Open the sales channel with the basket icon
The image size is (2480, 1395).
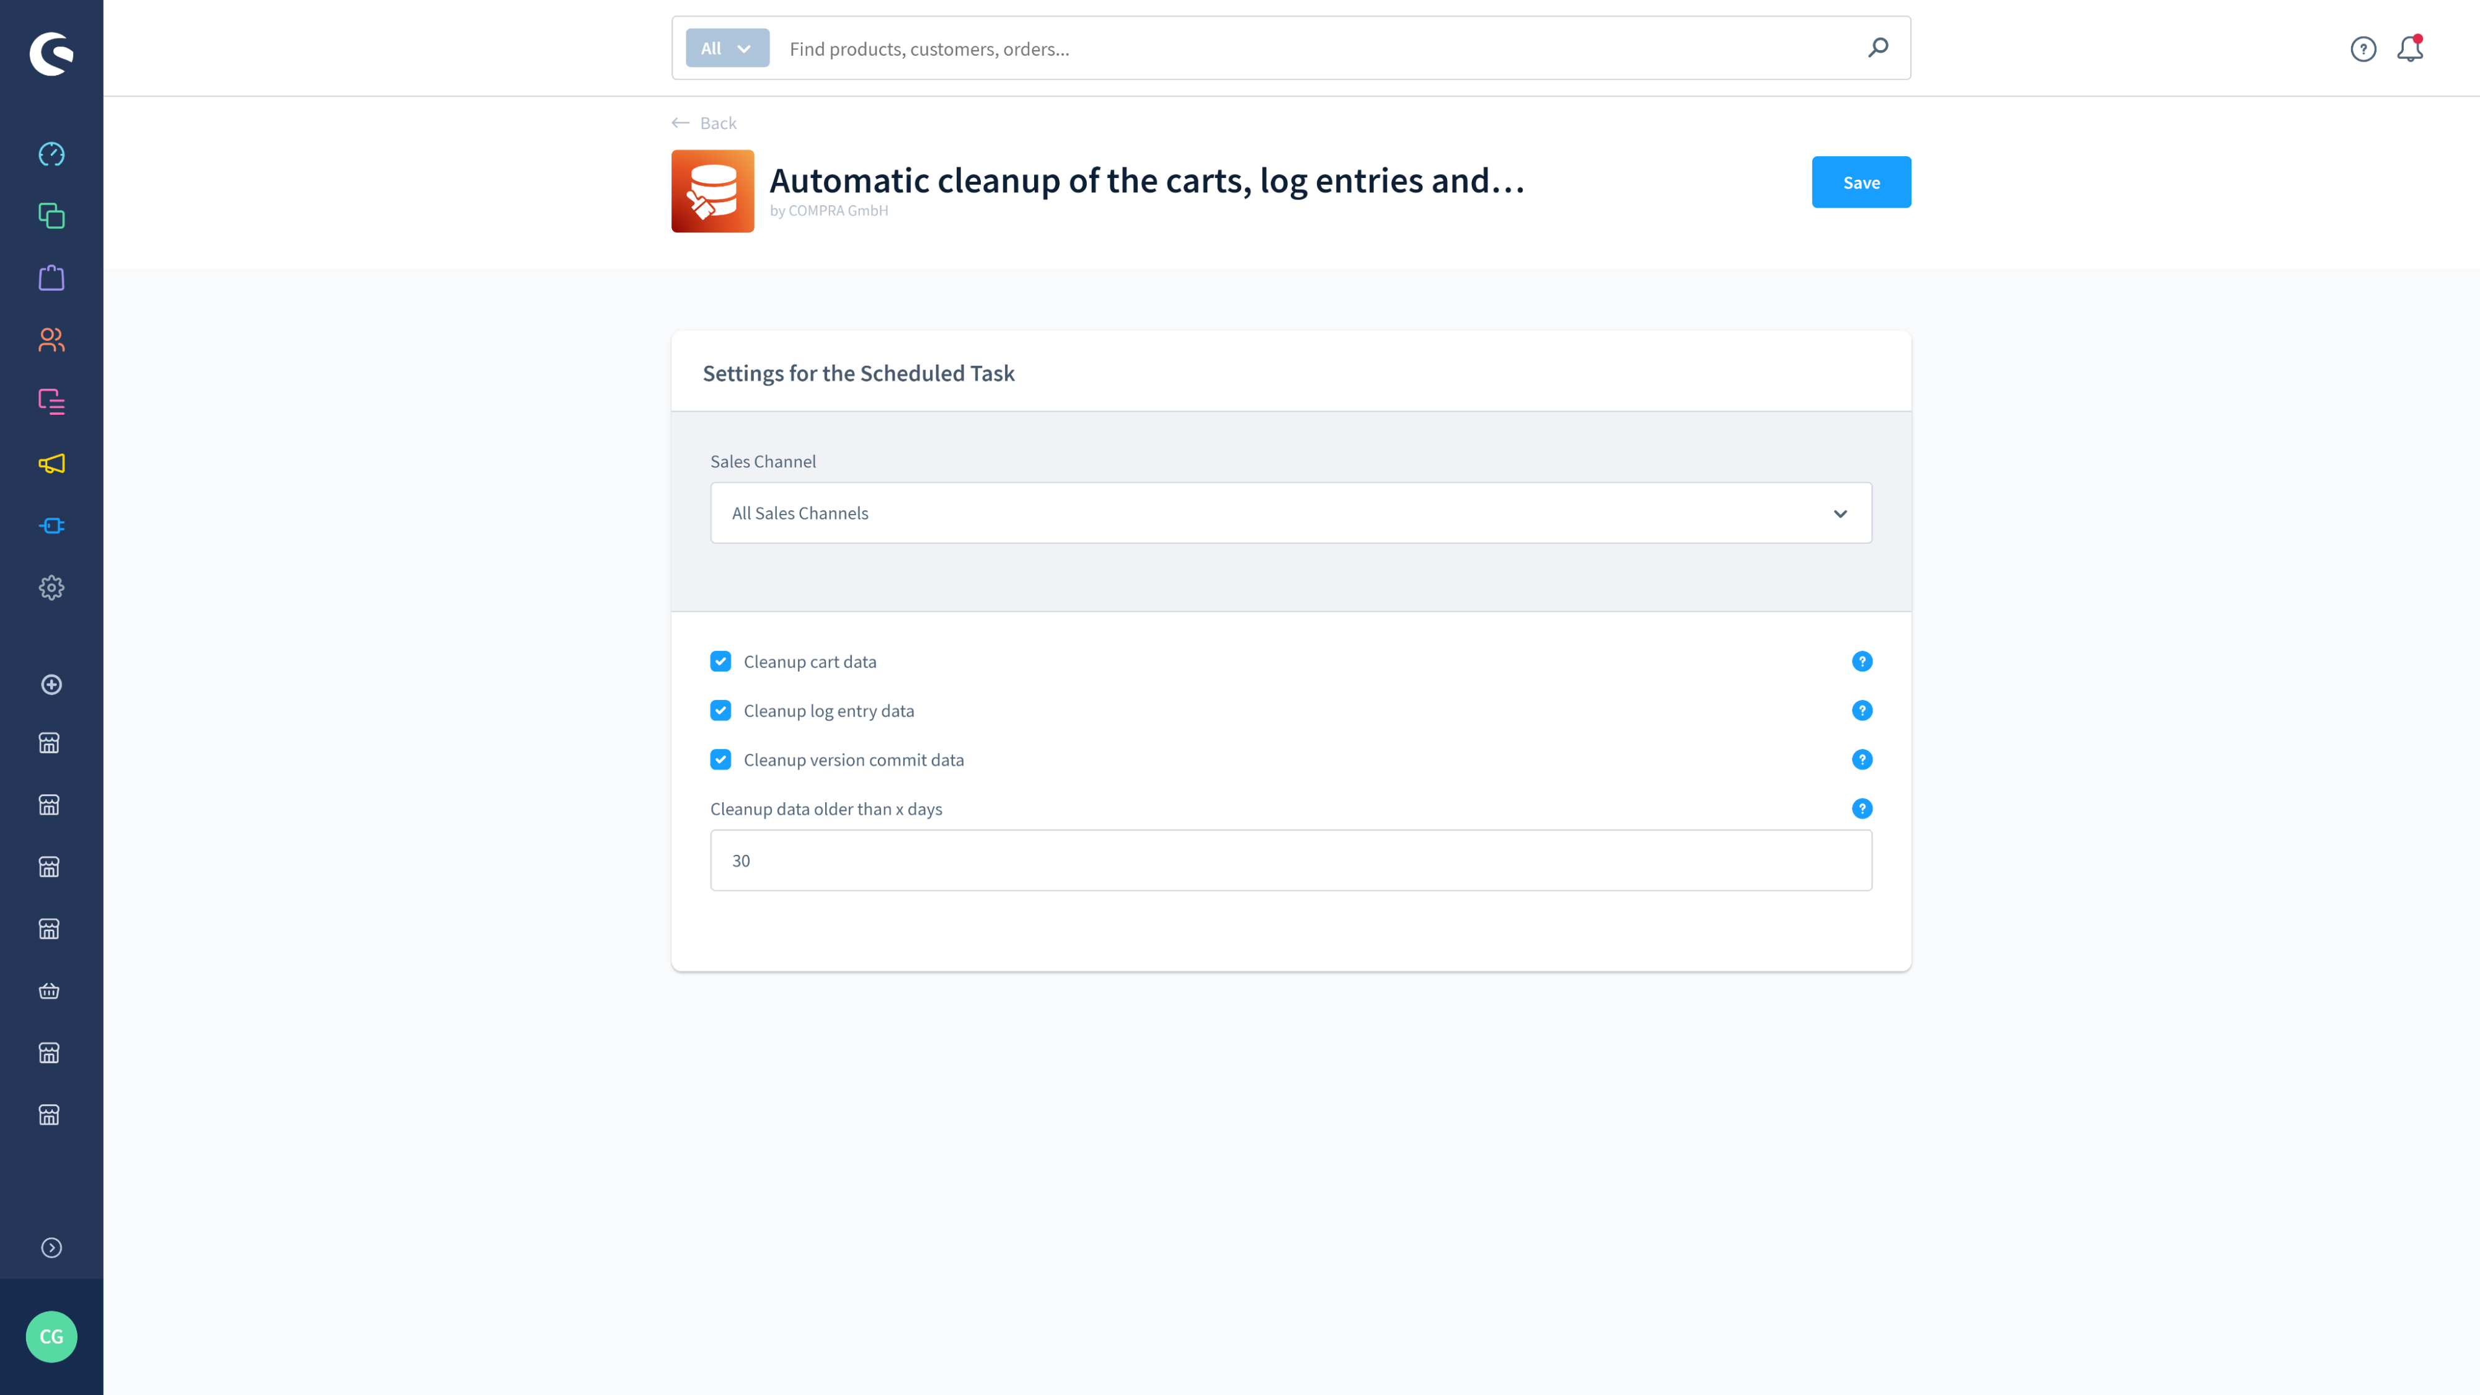point(49,991)
